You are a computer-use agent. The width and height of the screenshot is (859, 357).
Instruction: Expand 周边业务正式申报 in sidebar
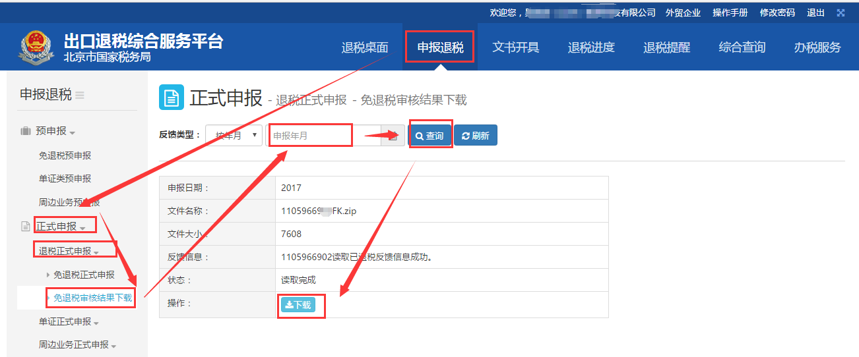[77, 344]
